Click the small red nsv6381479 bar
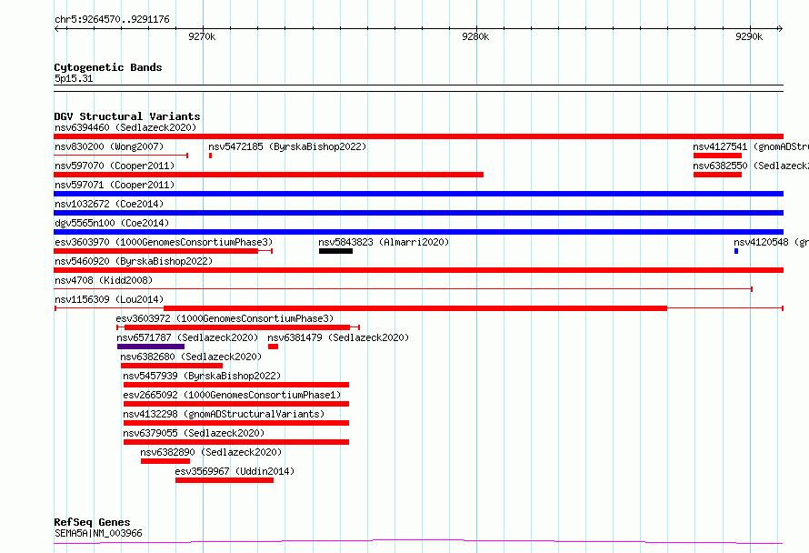This screenshot has height=553, width=809. click(273, 347)
